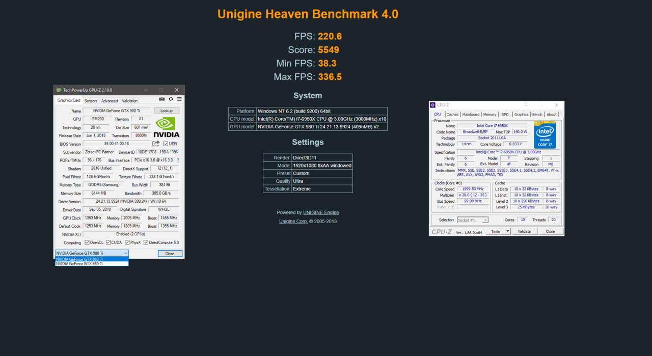Click the GPU-Z Close button
Image resolution: width=652 pixels, height=356 pixels.
click(x=170, y=253)
